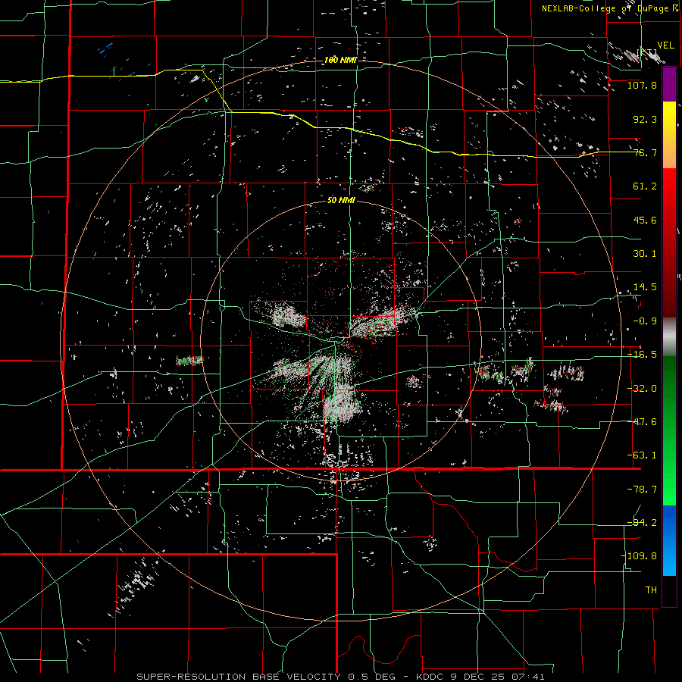Click the -16.5 velocity scale value

(642, 355)
